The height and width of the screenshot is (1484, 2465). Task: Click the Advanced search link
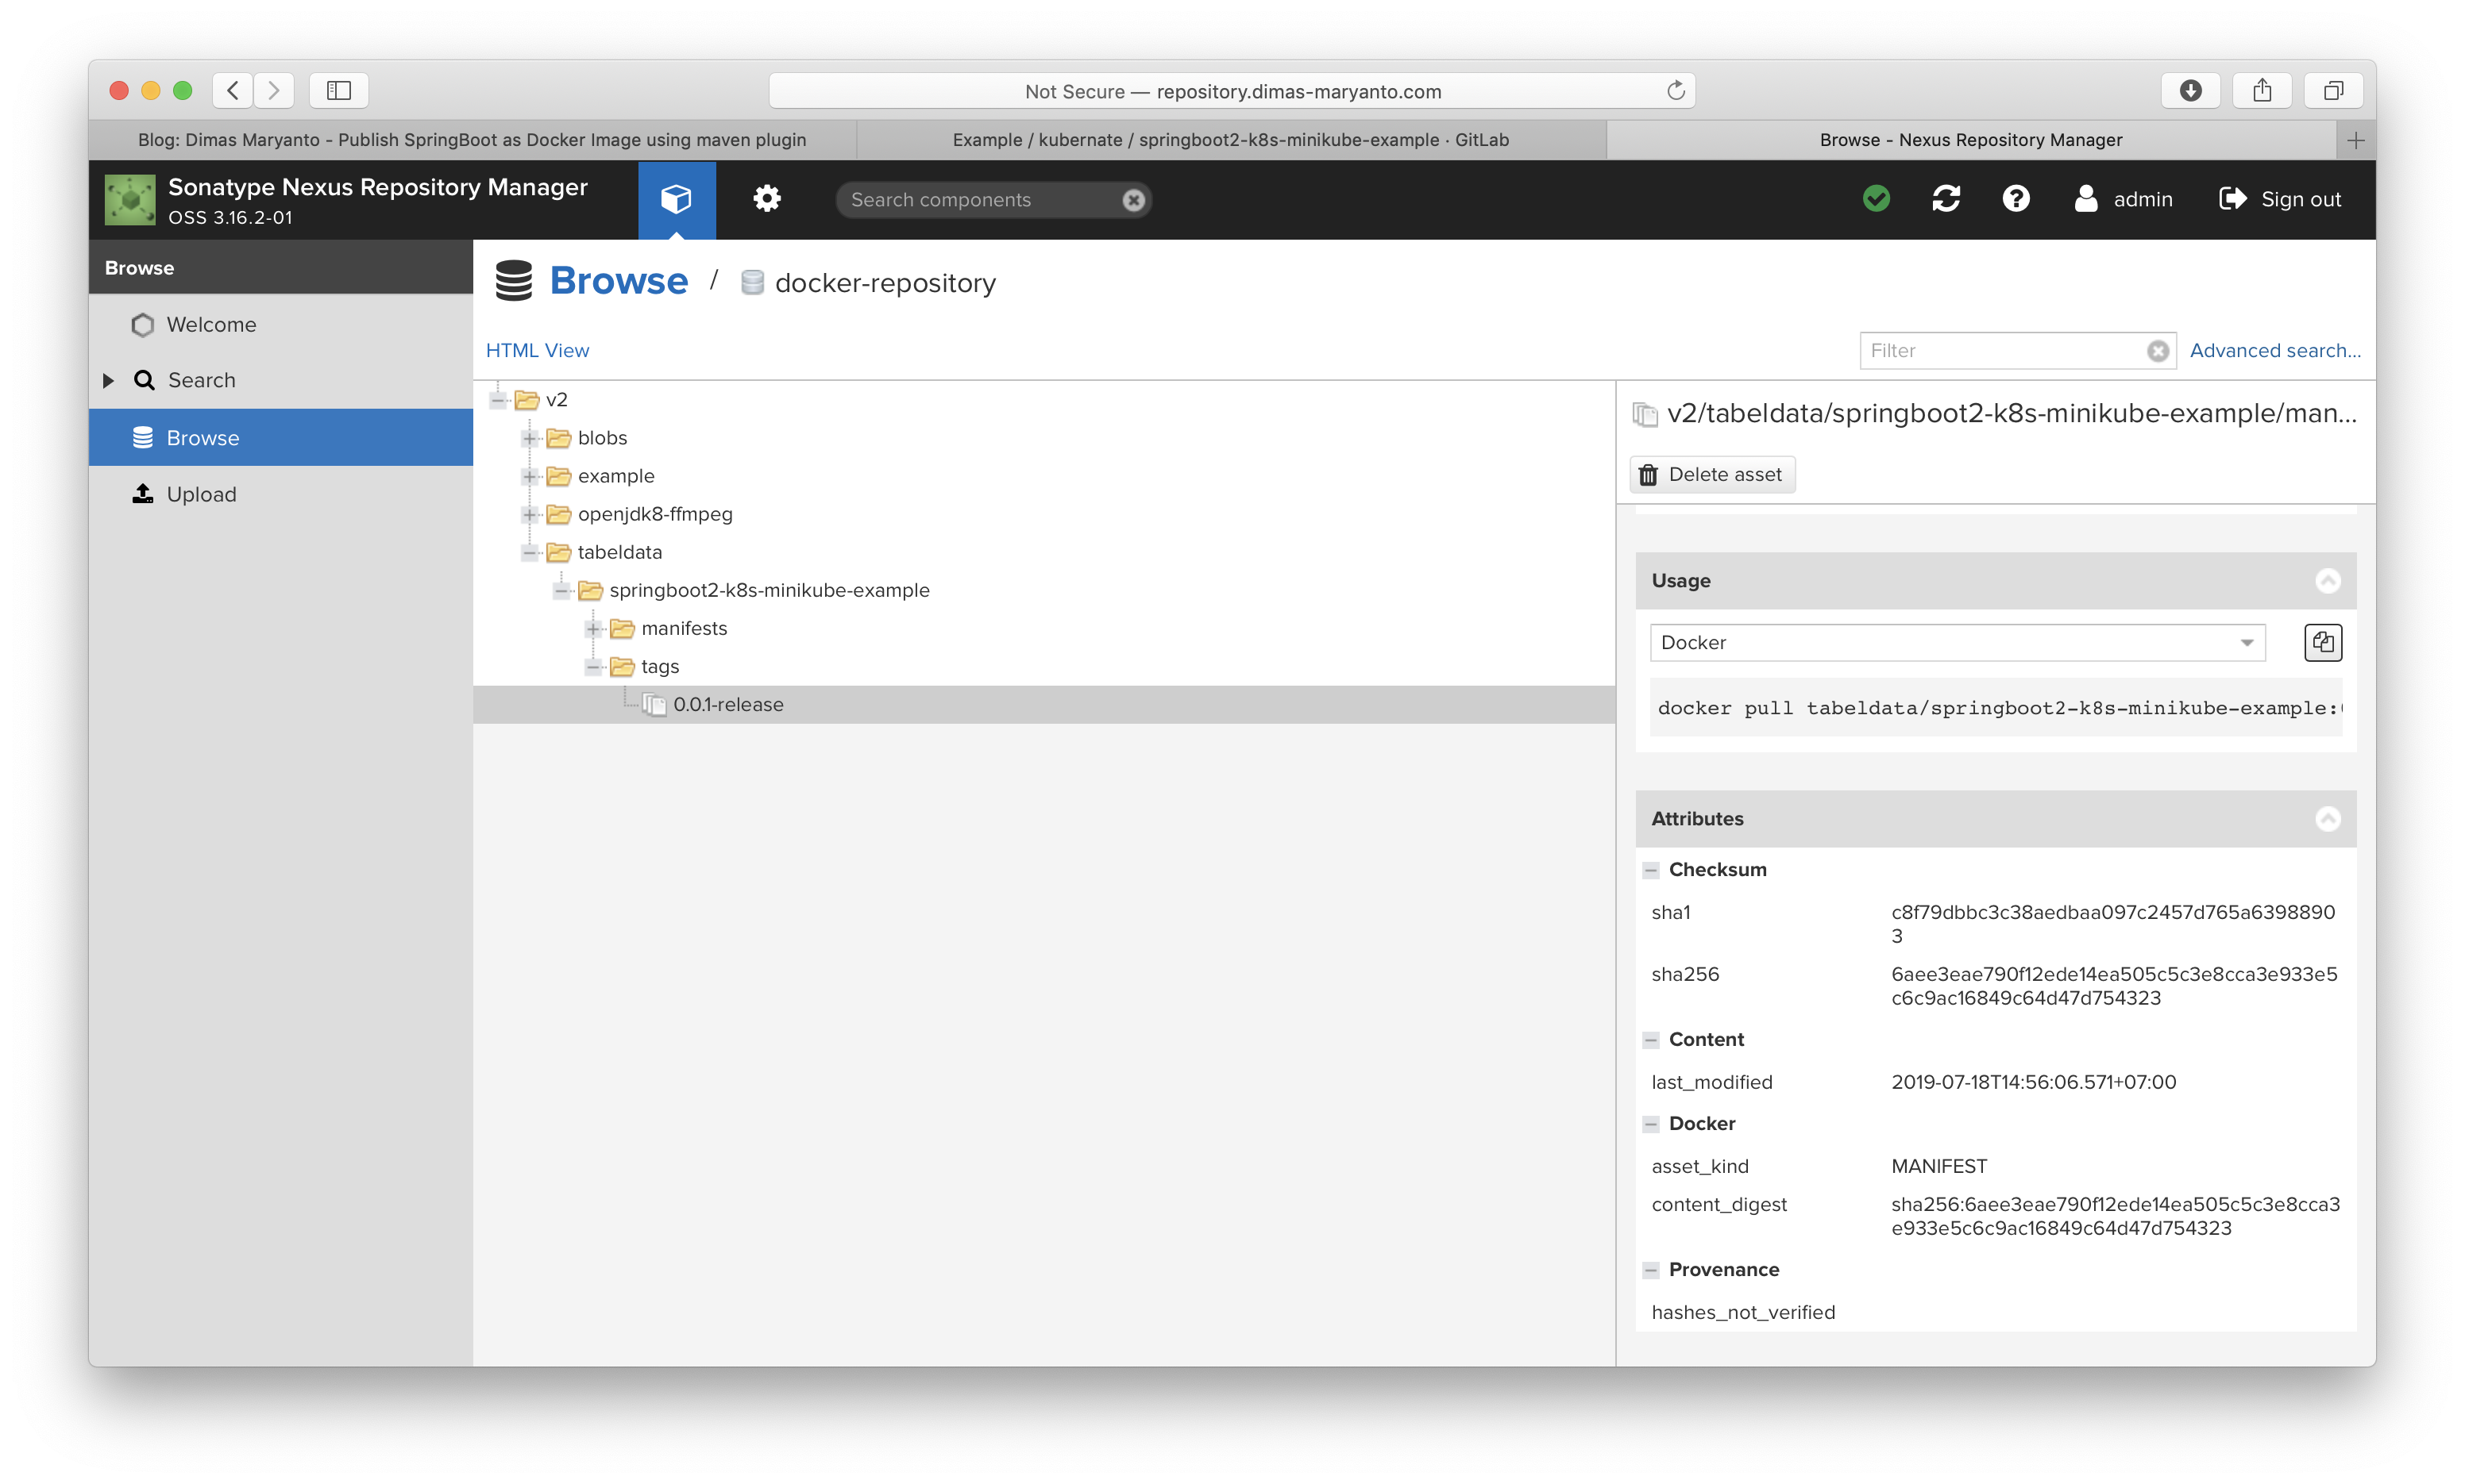point(2274,351)
